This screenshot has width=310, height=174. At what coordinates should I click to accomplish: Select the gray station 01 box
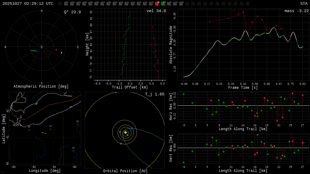[x=66, y=4]
